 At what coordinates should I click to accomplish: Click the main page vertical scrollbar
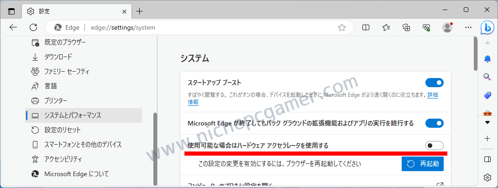click(x=476, y=53)
